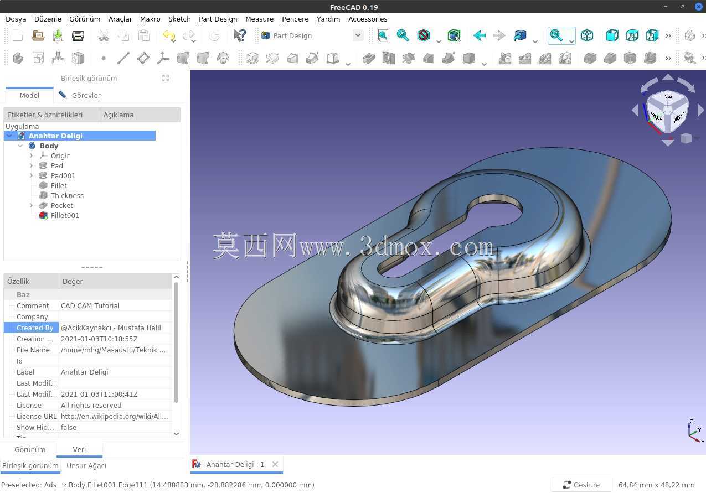The width and height of the screenshot is (706, 493).
Task: Open the draw style dropdown arrow
Action: [439, 41]
